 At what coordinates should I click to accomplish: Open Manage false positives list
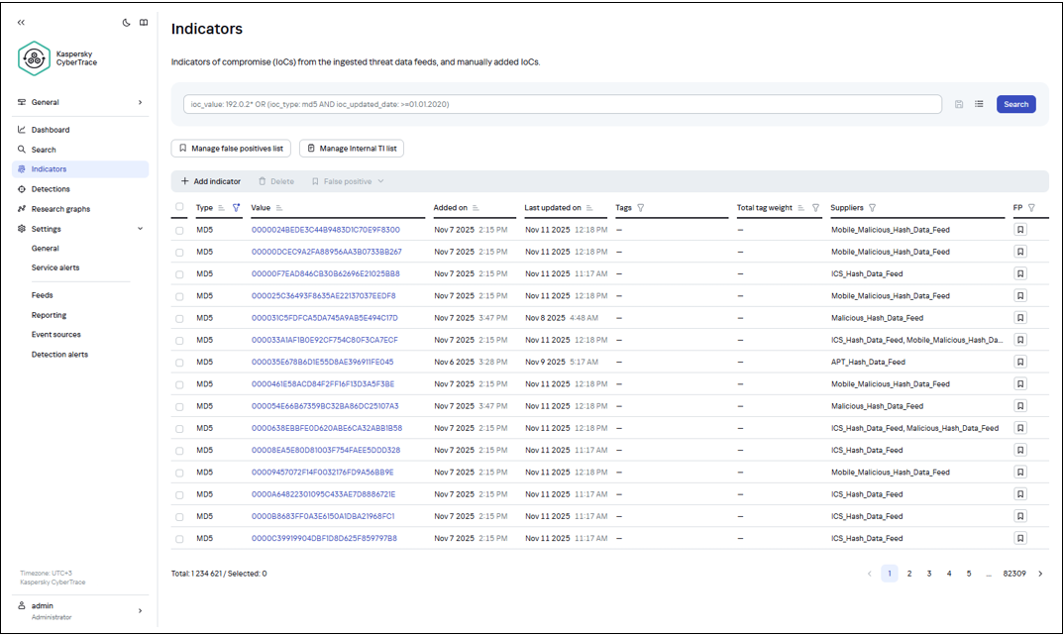[231, 148]
